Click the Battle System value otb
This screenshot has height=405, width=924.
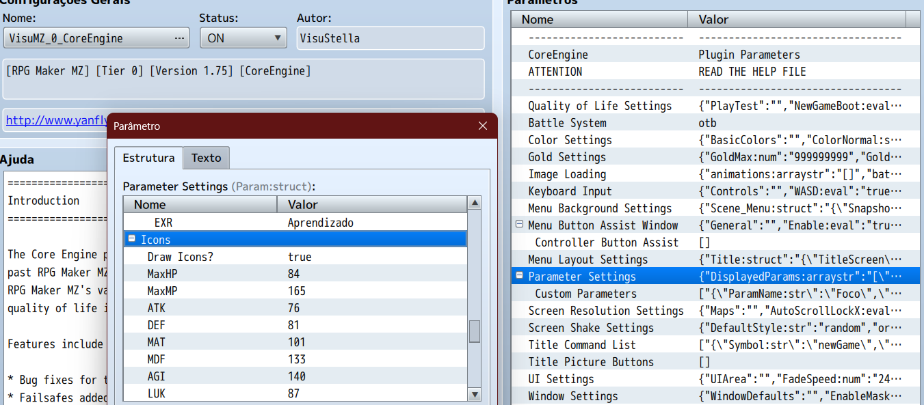pyautogui.click(x=708, y=123)
